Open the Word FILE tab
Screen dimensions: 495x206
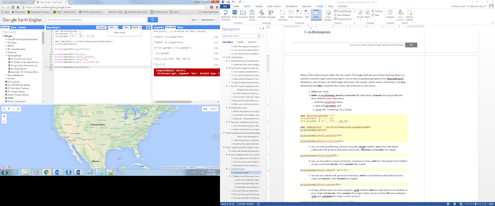tap(225, 6)
